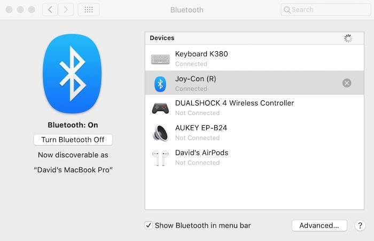Click the back navigation arrow
Viewport: 374px width, 241px height.
[50, 10]
